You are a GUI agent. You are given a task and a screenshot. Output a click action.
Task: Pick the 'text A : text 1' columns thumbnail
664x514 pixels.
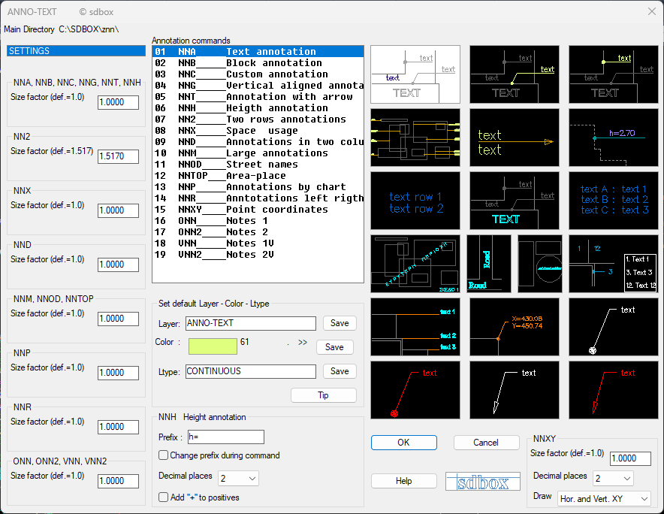click(614, 201)
